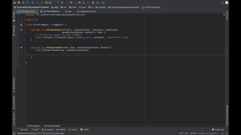The image size is (241, 135).
Task: Click the Context indicator in status bar
Action: (207, 133)
